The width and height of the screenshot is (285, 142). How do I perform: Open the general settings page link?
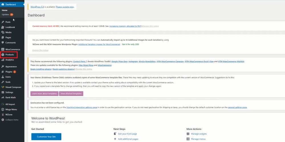(x=237, y=107)
